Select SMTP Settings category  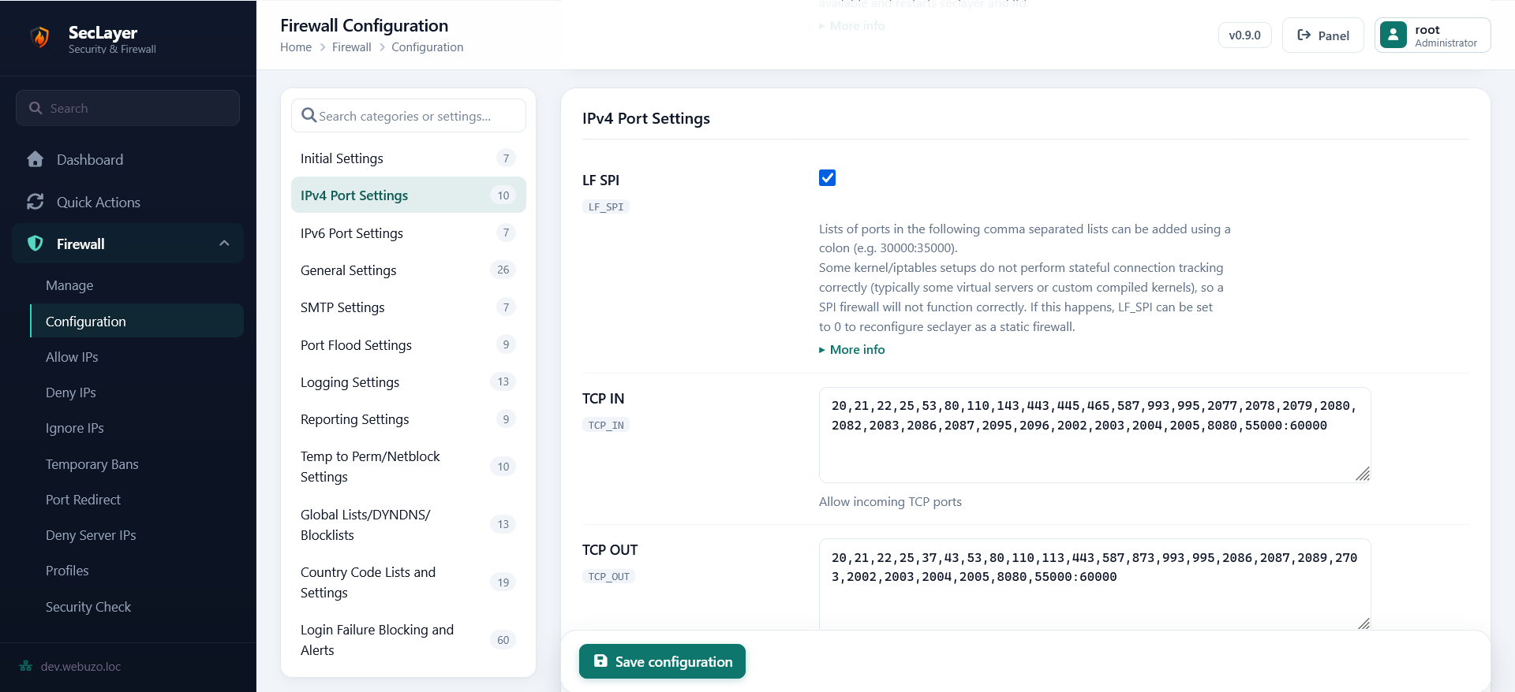(x=408, y=307)
